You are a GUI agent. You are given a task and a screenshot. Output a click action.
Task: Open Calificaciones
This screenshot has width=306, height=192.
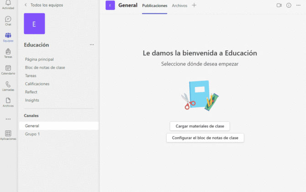click(37, 84)
